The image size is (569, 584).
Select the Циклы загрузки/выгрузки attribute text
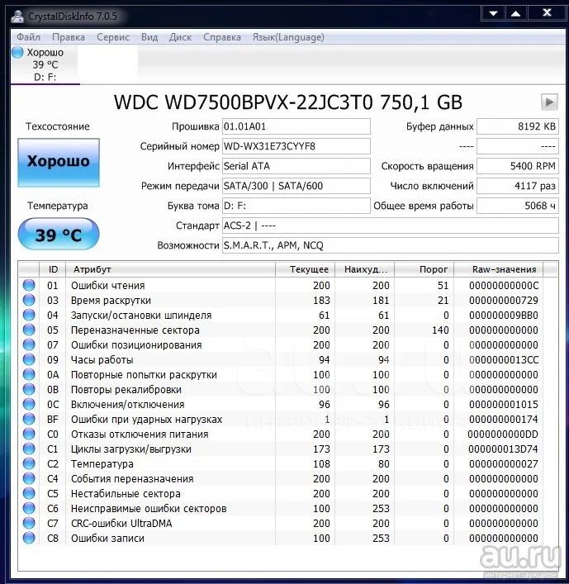click(131, 449)
